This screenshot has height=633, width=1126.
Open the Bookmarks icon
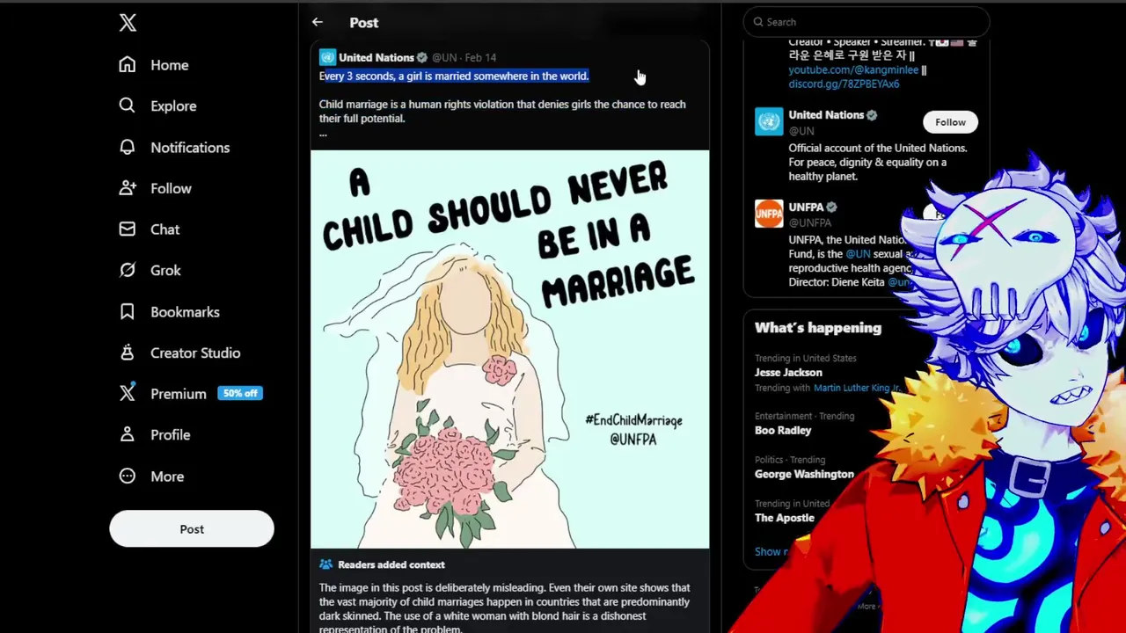128,311
